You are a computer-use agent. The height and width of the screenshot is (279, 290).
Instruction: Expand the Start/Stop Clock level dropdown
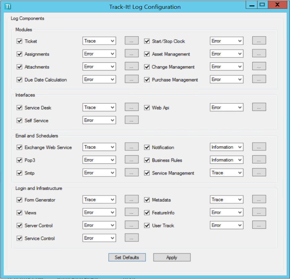227,41
